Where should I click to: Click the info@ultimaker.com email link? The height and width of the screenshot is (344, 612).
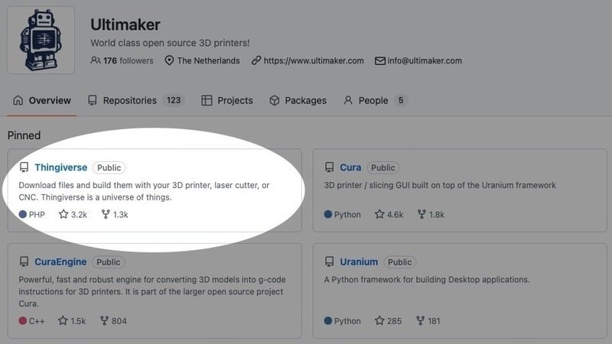425,60
